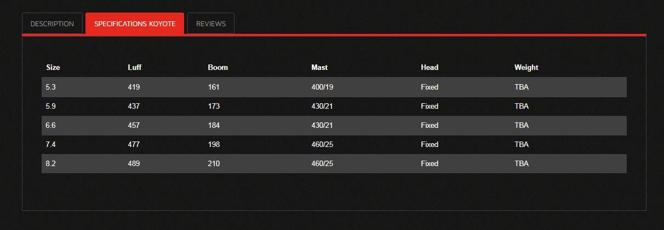
Task: Click the Luff column header
Action: pyautogui.click(x=135, y=68)
